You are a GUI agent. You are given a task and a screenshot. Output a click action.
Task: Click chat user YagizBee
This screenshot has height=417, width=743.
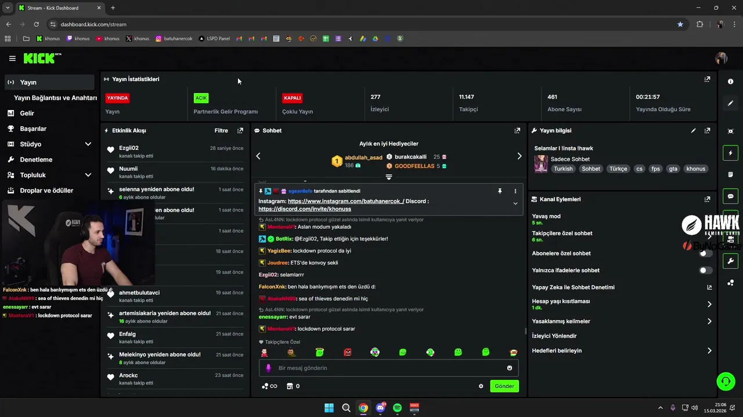pyautogui.click(x=279, y=251)
